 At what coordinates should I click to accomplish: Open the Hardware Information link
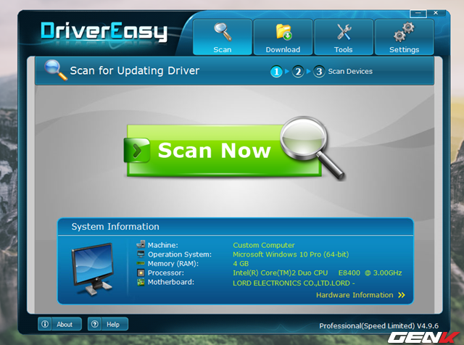click(x=355, y=296)
